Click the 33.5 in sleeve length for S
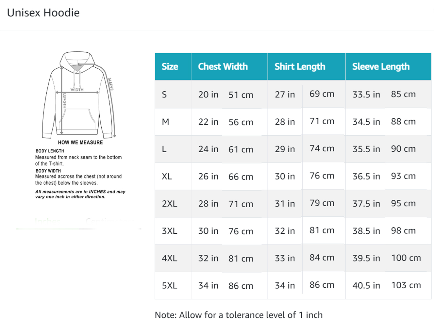 (366, 95)
